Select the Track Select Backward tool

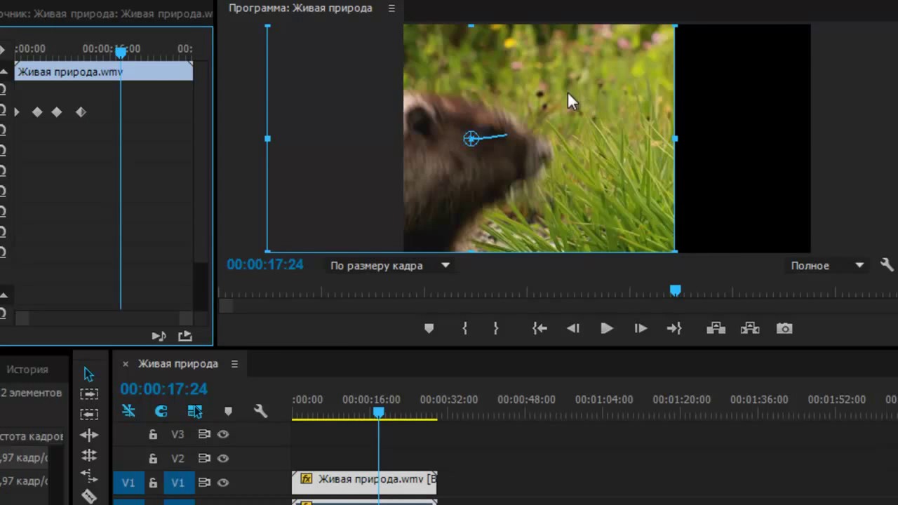click(x=89, y=415)
